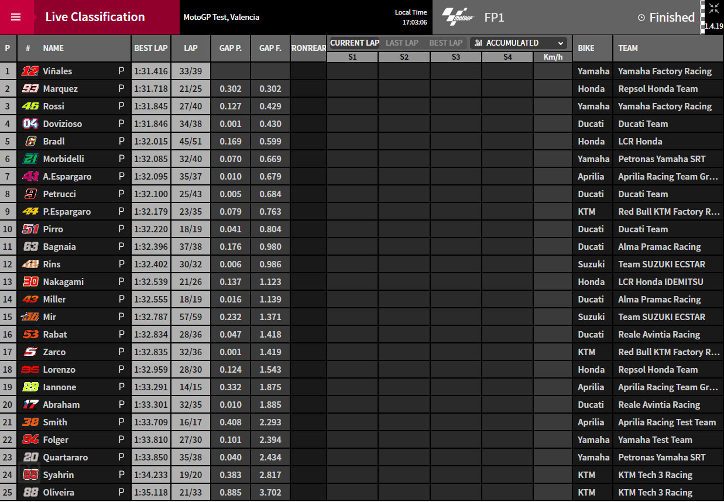Click rider number 04 badge for Dovizioso
Screen dimensions: 724x502
pos(30,123)
